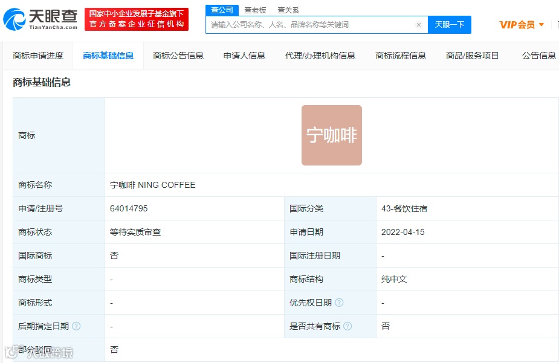Click the 天眼一下 search button
Image resolution: width=559 pixels, height=363 pixels.
tap(450, 25)
